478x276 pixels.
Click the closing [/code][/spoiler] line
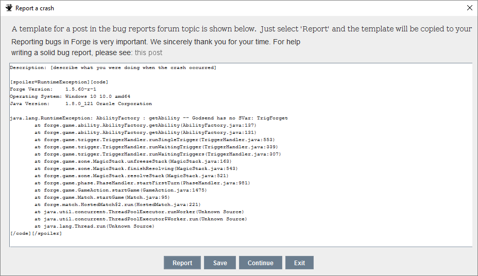pos(36,233)
